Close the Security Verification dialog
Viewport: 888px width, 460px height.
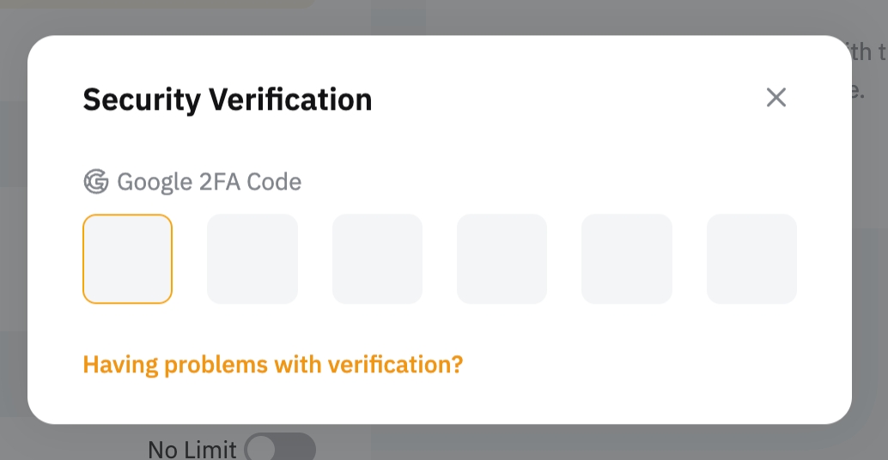point(776,98)
